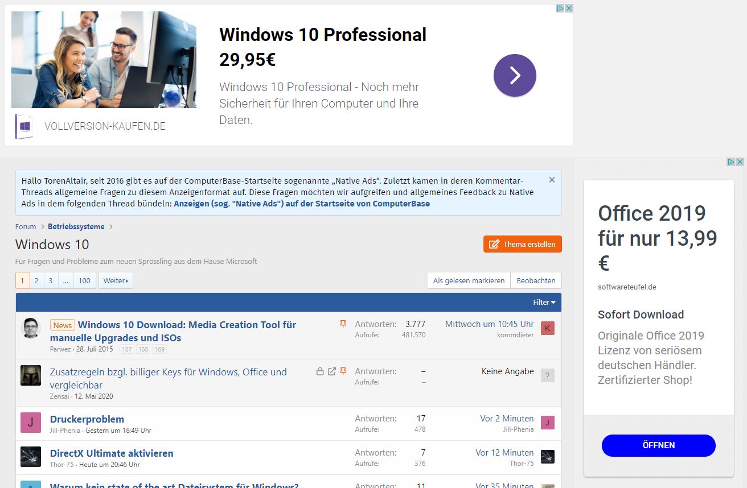Open Thor-75 last poster link
The image size is (747, 488).
[x=522, y=464]
